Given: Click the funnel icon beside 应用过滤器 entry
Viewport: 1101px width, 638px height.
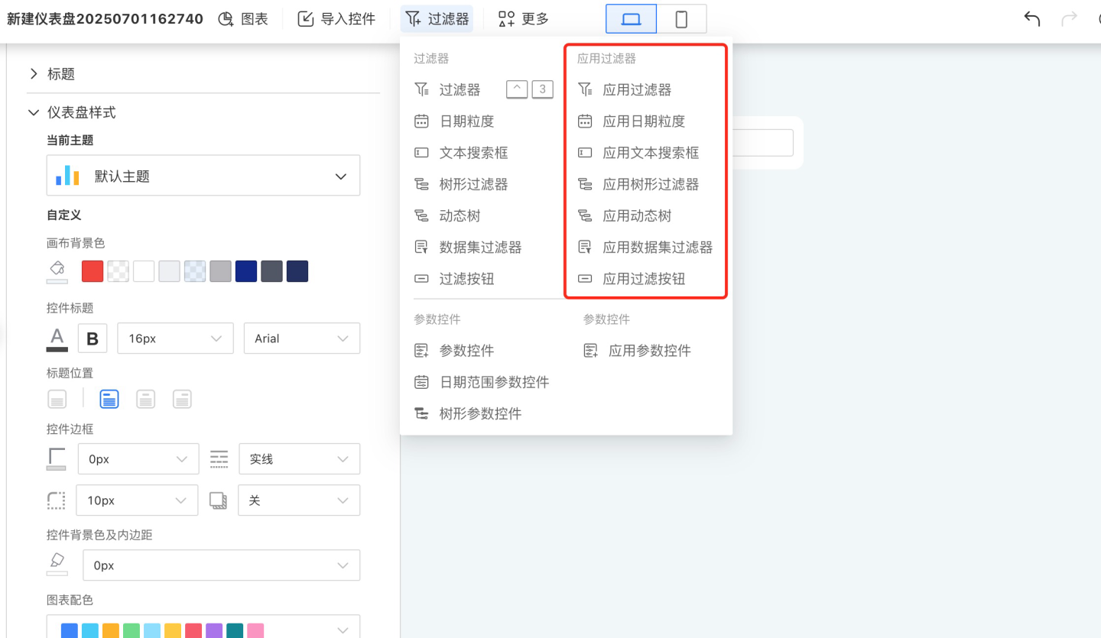Looking at the screenshot, I should (x=585, y=89).
